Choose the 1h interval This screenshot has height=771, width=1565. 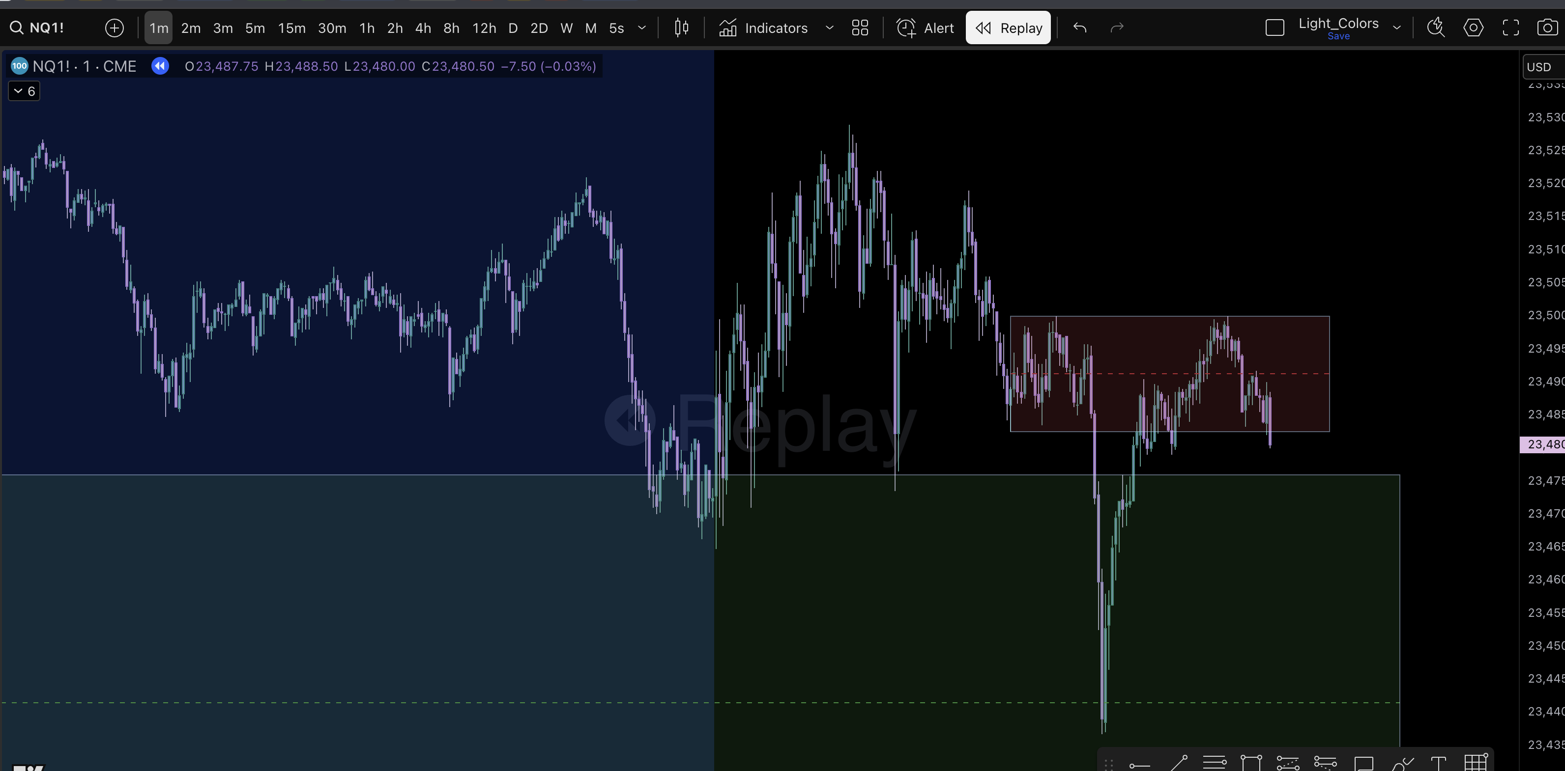pos(367,28)
